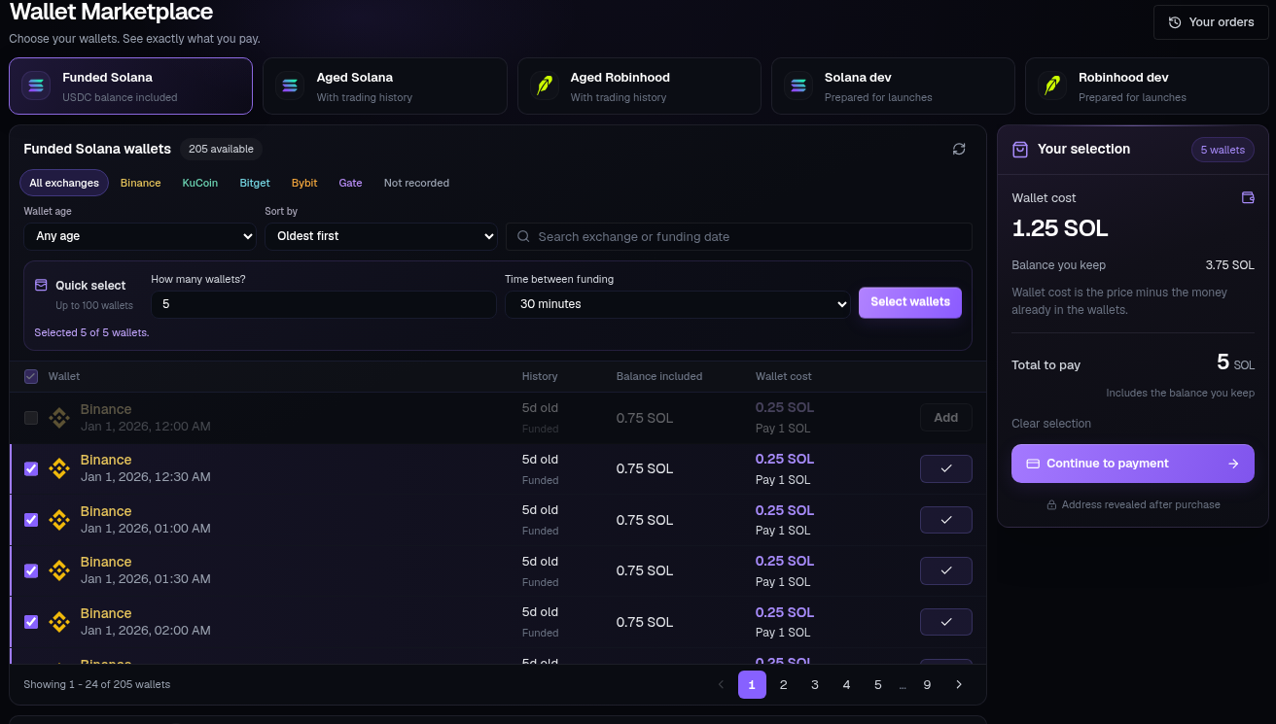
Task: Go to page 4
Action: point(846,684)
